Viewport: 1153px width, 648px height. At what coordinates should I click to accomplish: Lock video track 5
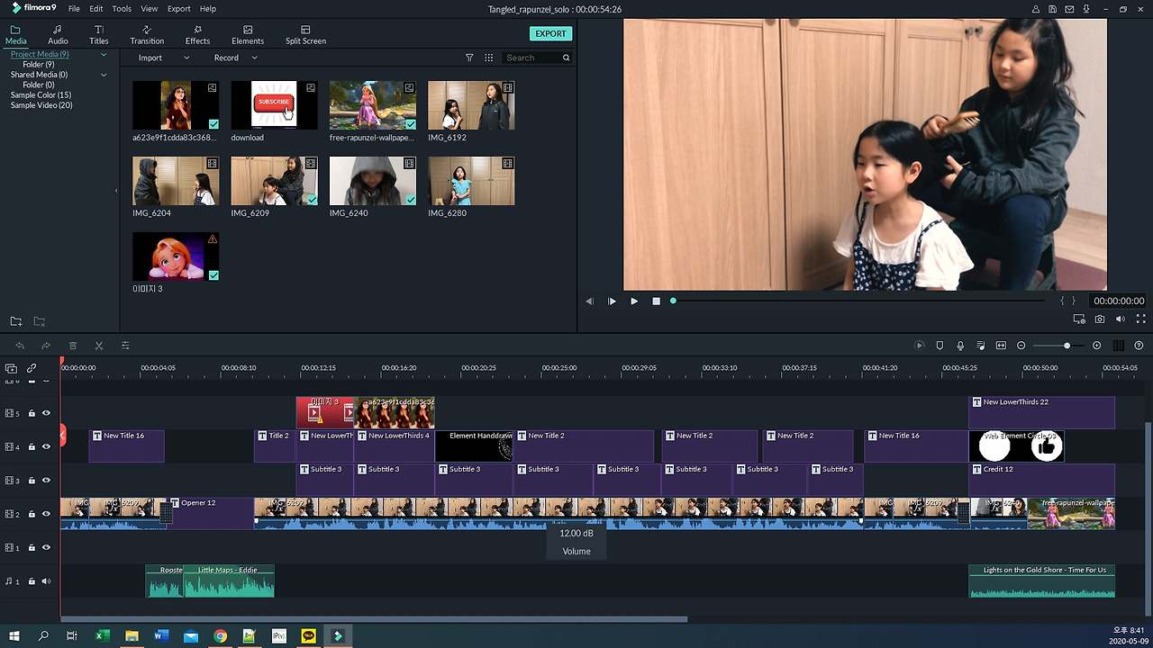coord(32,413)
